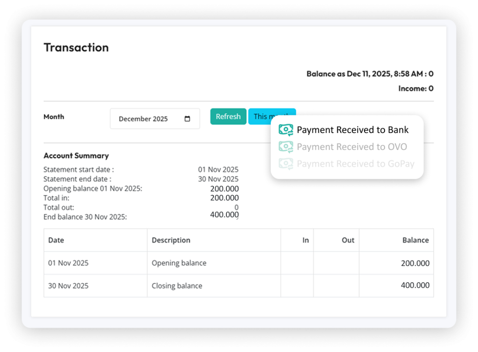Select the Payment Received to Bank text

click(352, 130)
